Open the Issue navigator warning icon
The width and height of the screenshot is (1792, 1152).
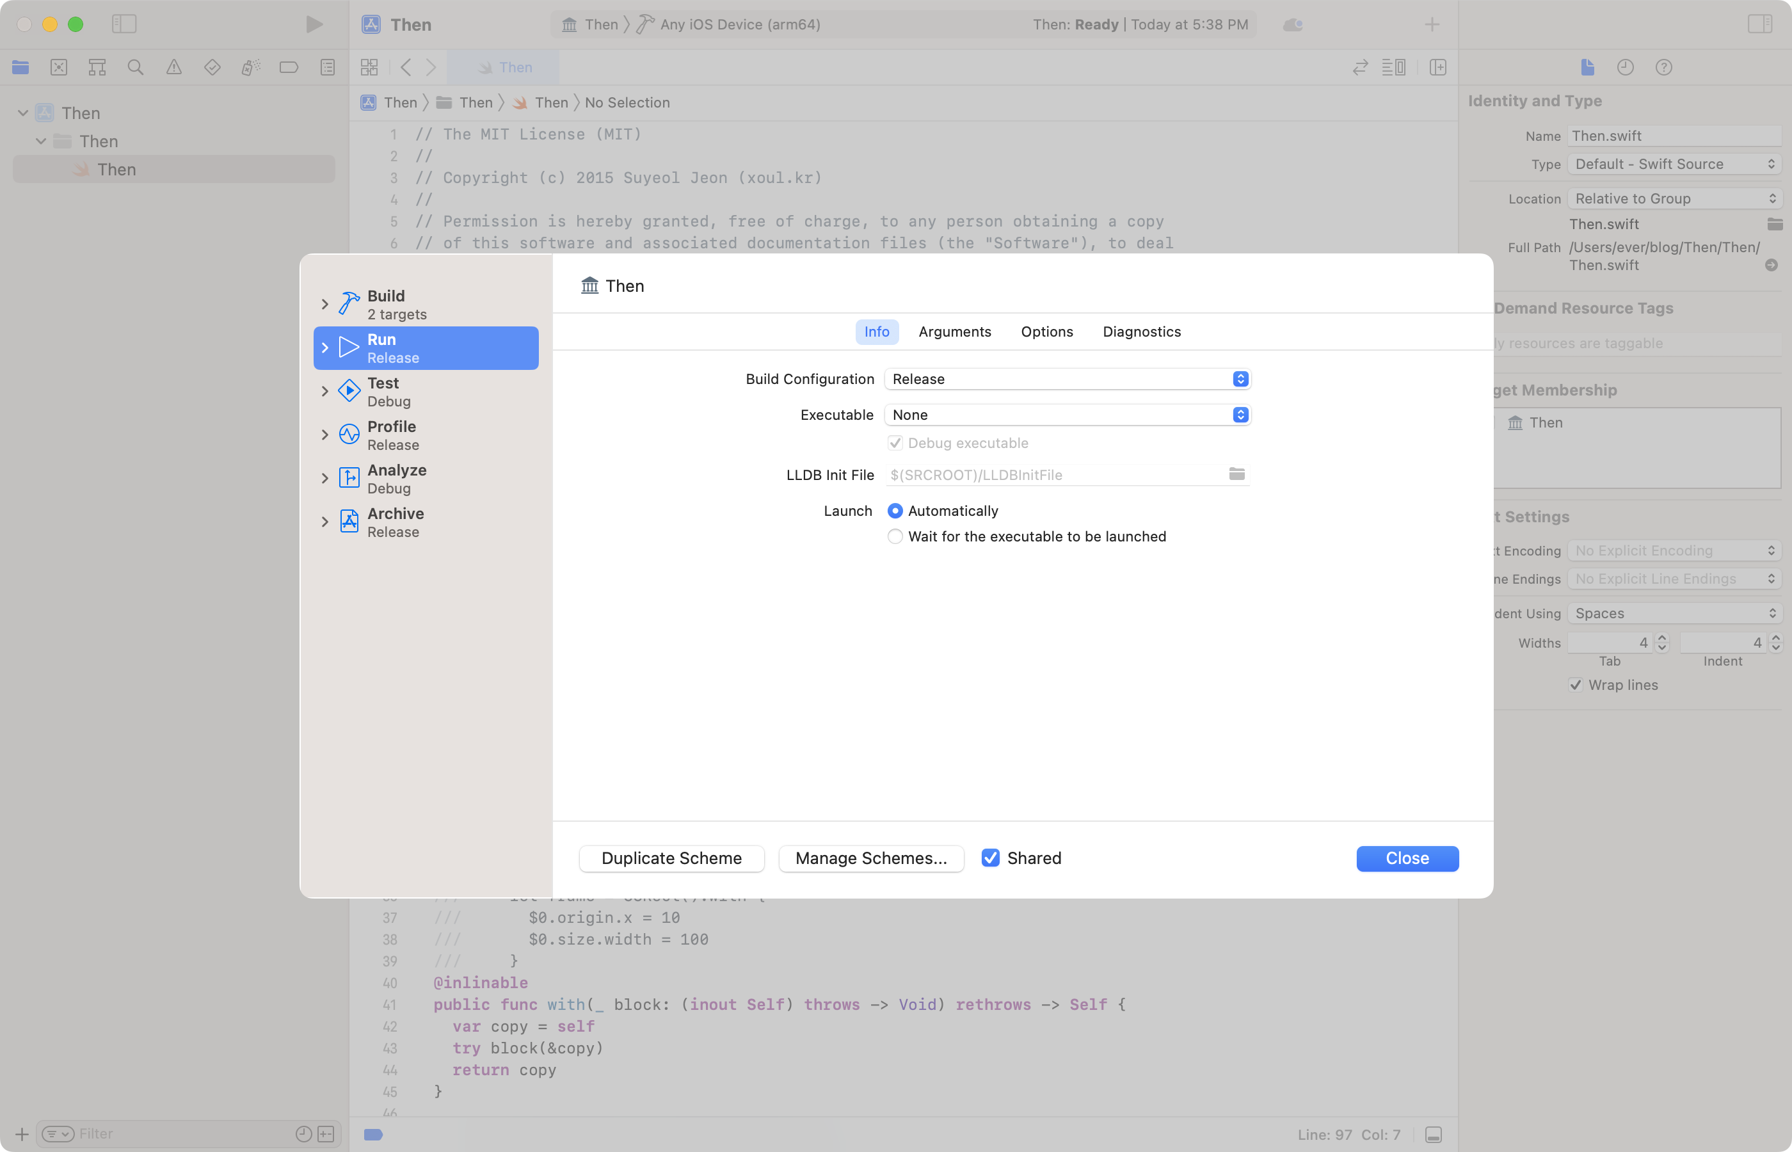click(x=173, y=67)
